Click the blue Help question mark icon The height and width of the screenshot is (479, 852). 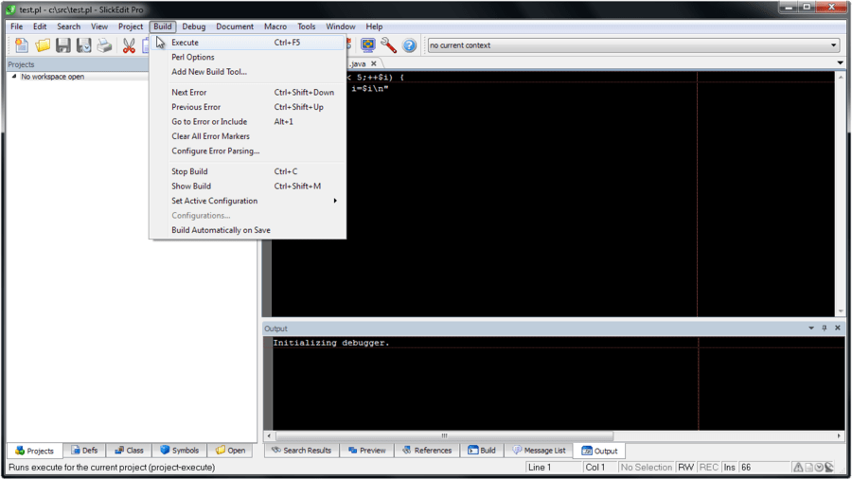pyautogui.click(x=409, y=45)
